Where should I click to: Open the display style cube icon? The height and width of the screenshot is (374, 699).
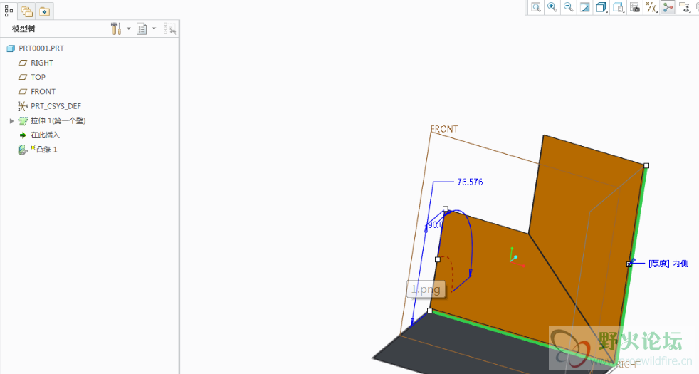point(601,7)
